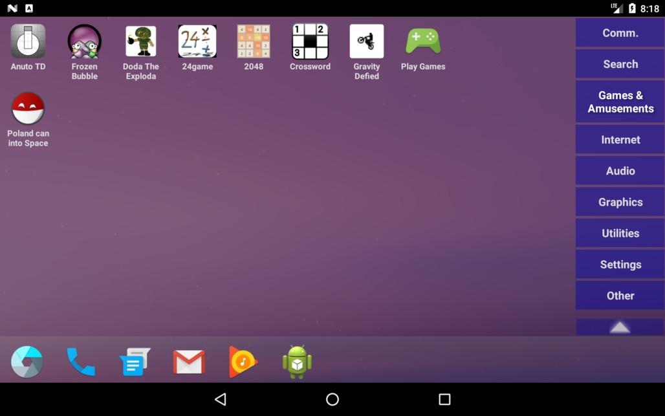Launch Frozen Bubble app
The width and height of the screenshot is (665, 416).
point(84,42)
